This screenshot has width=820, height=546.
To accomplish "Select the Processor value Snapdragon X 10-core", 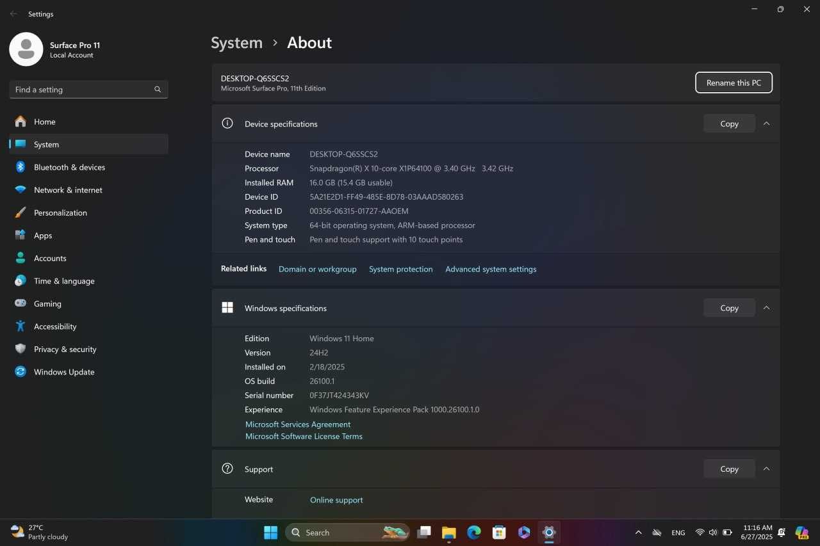I will [411, 169].
